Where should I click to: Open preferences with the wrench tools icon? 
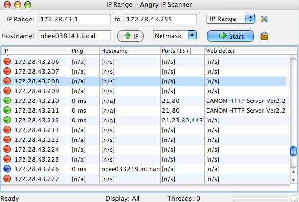coord(265,19)
